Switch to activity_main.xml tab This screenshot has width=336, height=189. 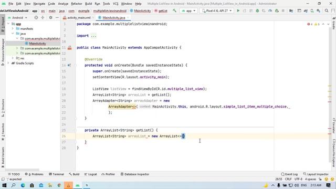[x=79, y=18]
